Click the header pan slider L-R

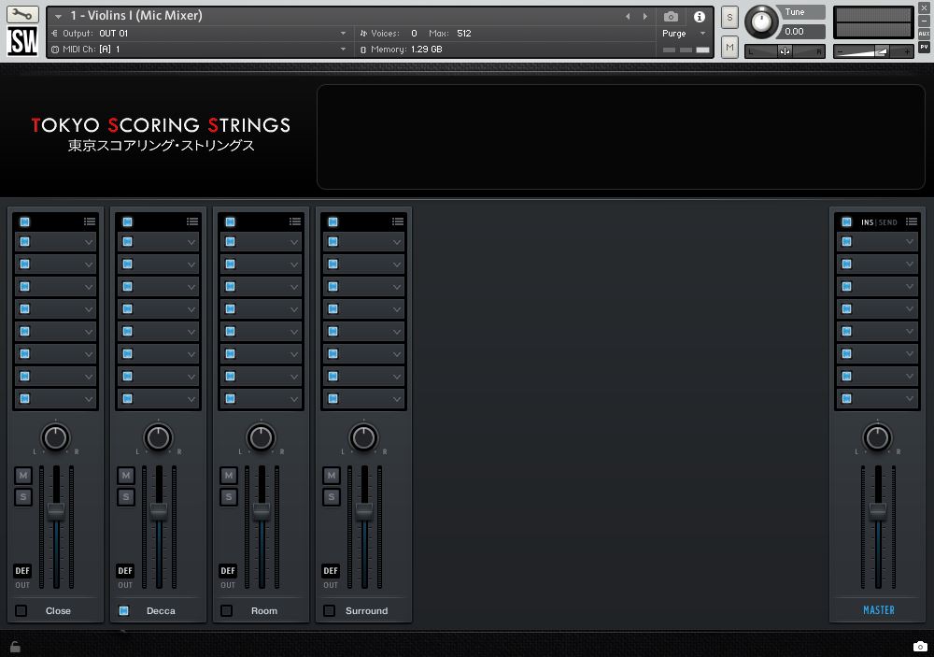[x=785, y=51]
